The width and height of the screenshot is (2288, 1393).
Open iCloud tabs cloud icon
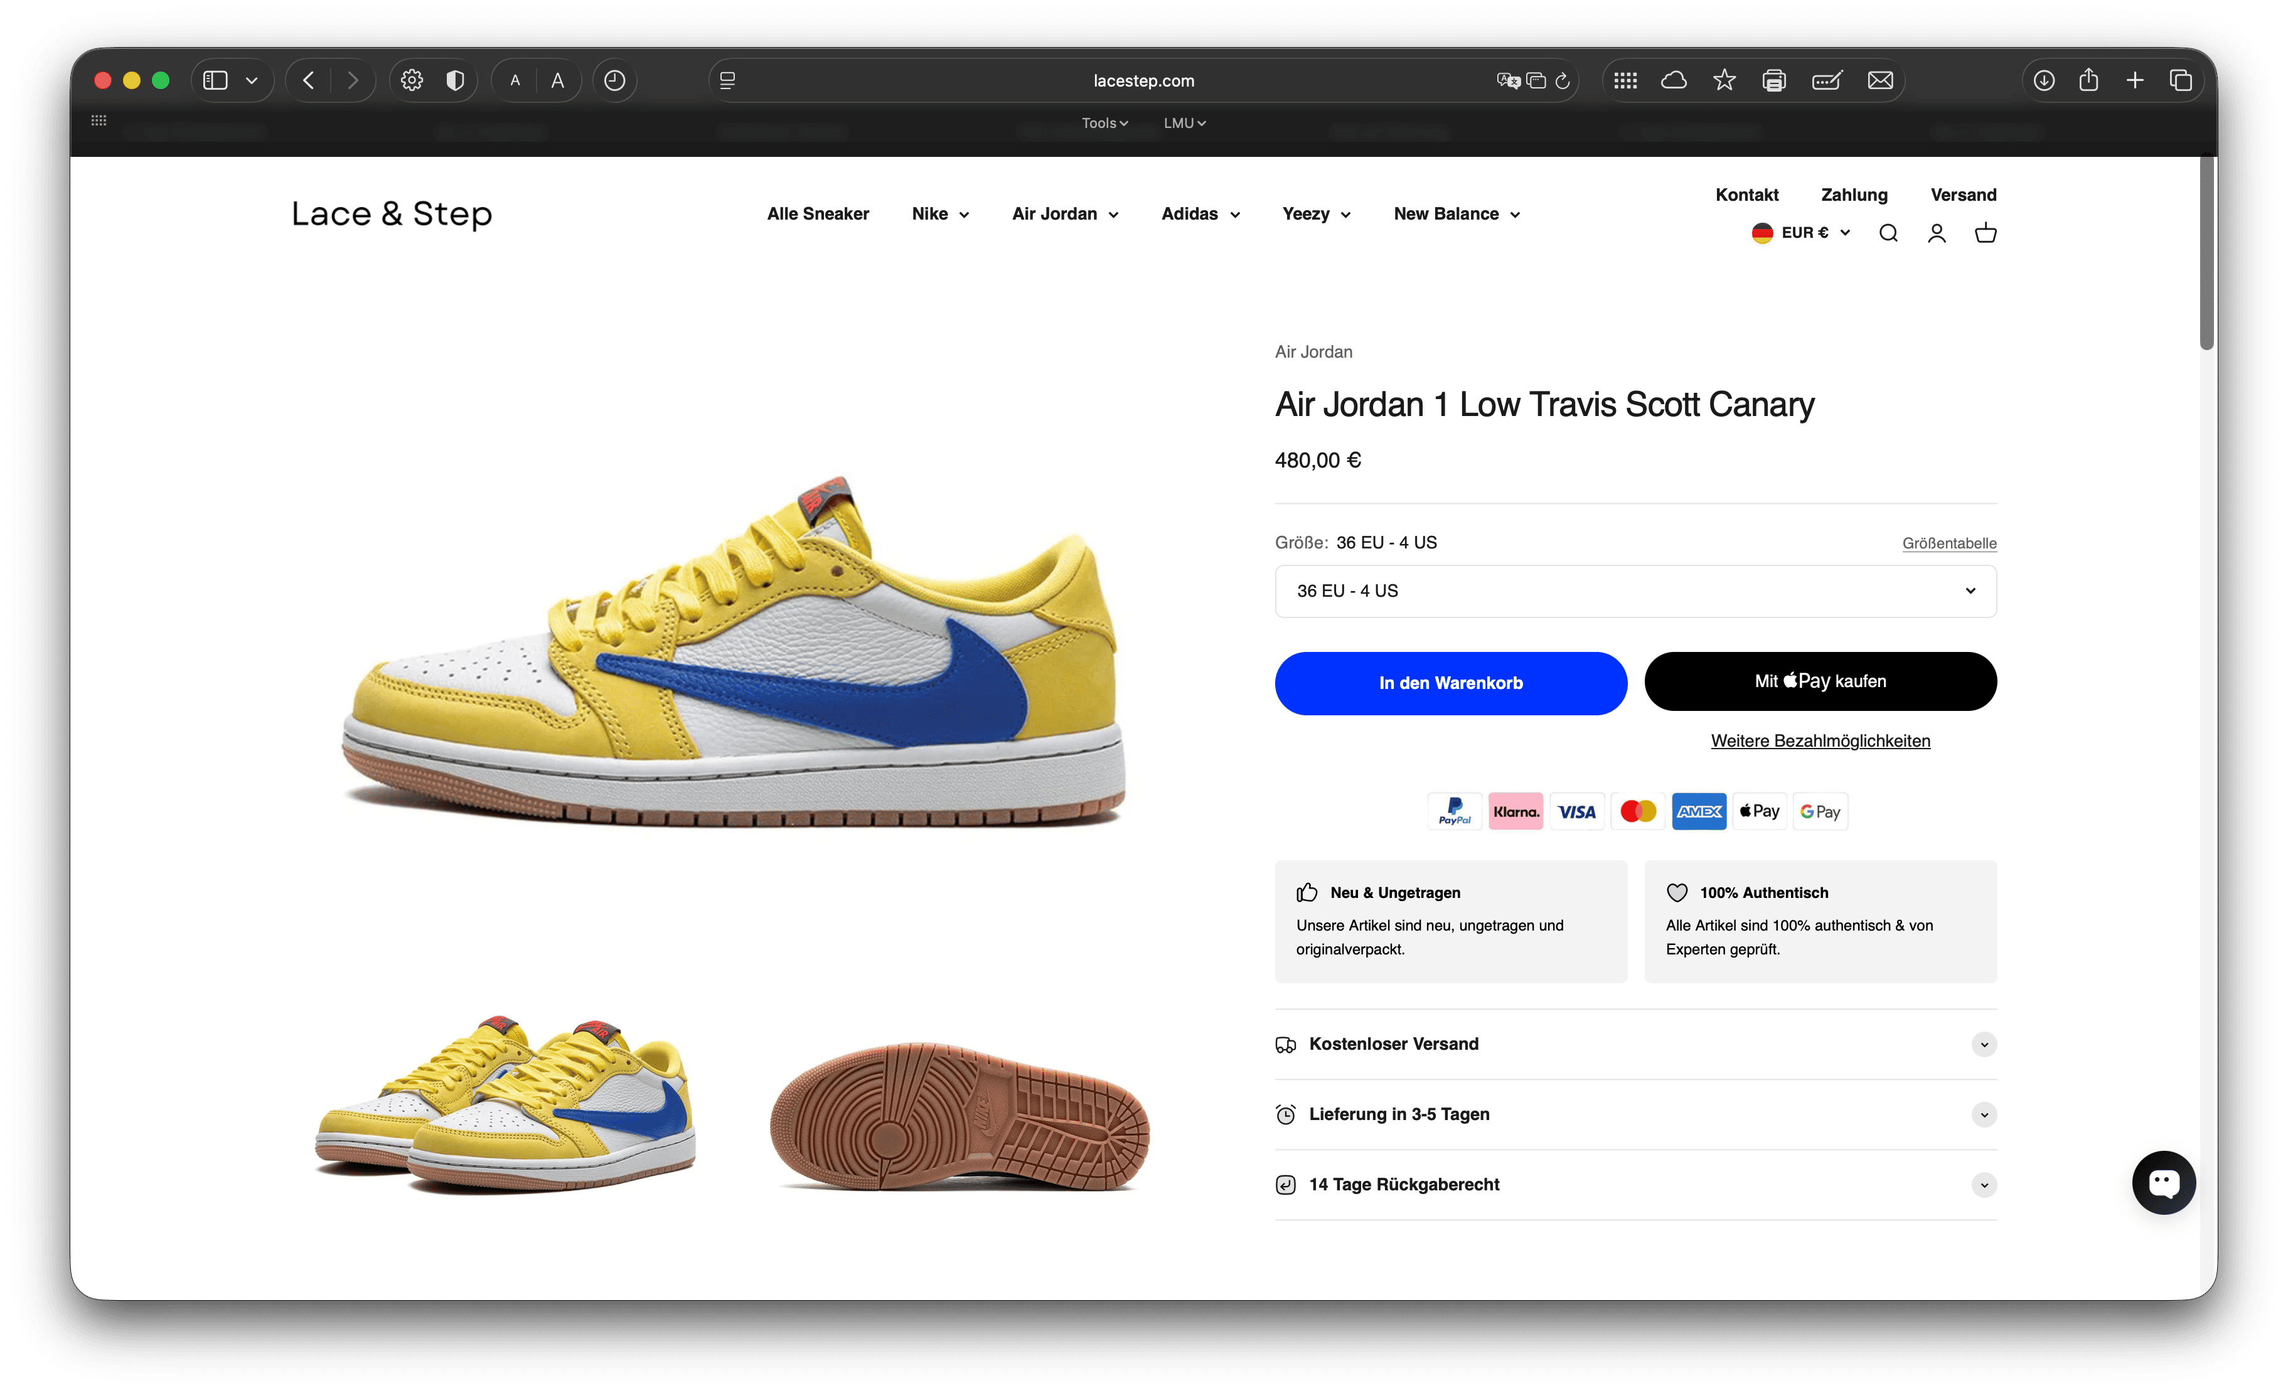1673,81
